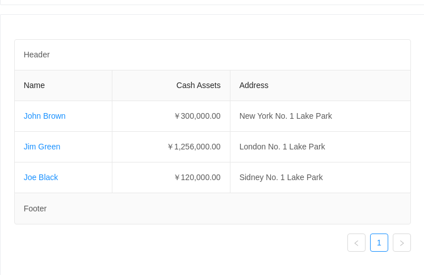The image size is (424, 275).
Task: Open the John Brown link
Action: click(x=45, y=116)
